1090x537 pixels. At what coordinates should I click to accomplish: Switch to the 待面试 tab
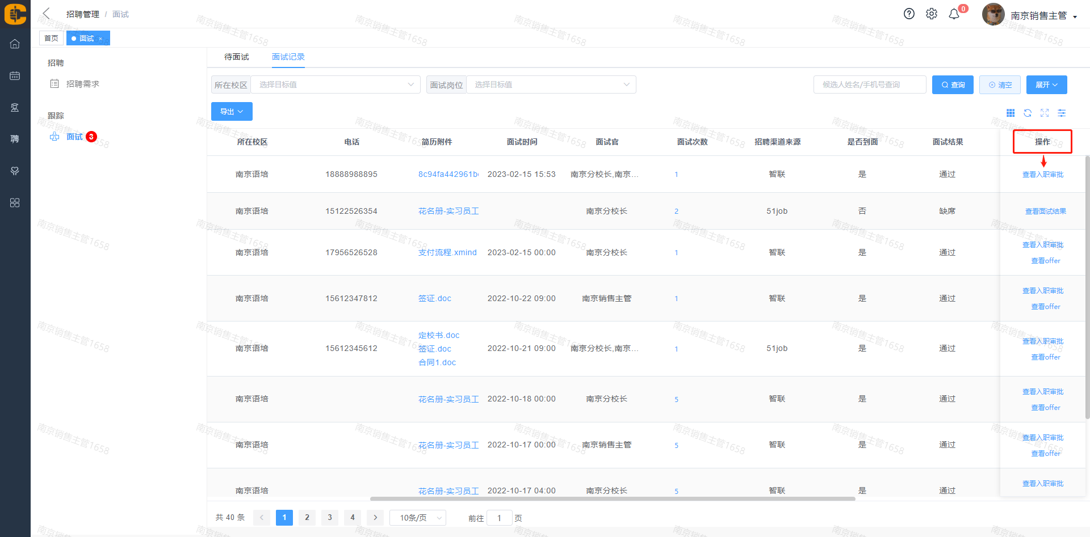[x=236, y=57]
